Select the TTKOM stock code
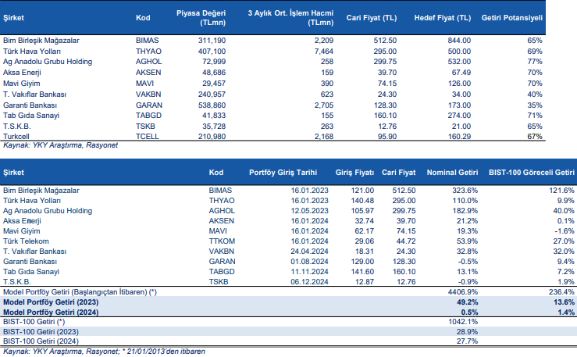 [223, 242]
